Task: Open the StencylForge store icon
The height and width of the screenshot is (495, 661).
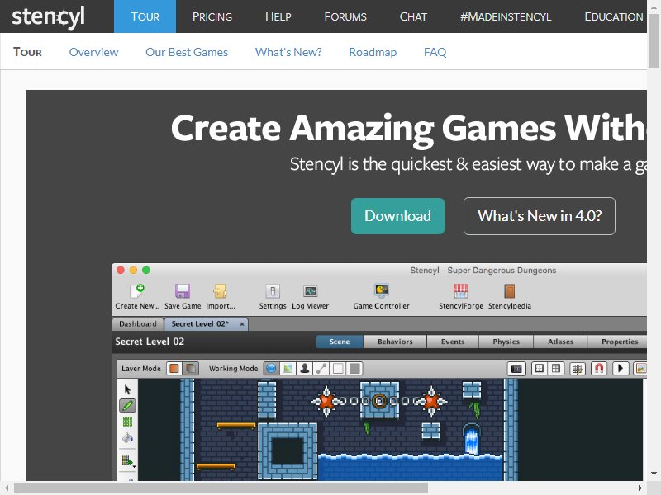Action: click(461, 290)
